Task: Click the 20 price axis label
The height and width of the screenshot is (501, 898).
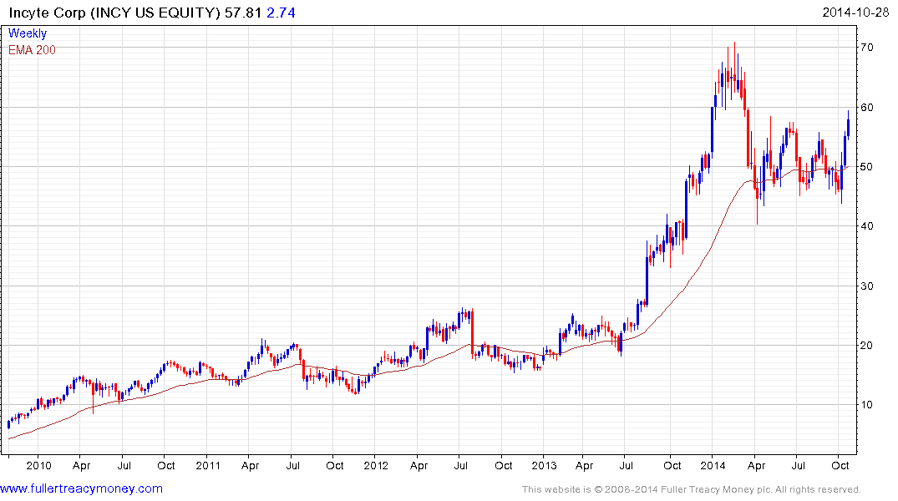Action: click(x=866, y=345)
